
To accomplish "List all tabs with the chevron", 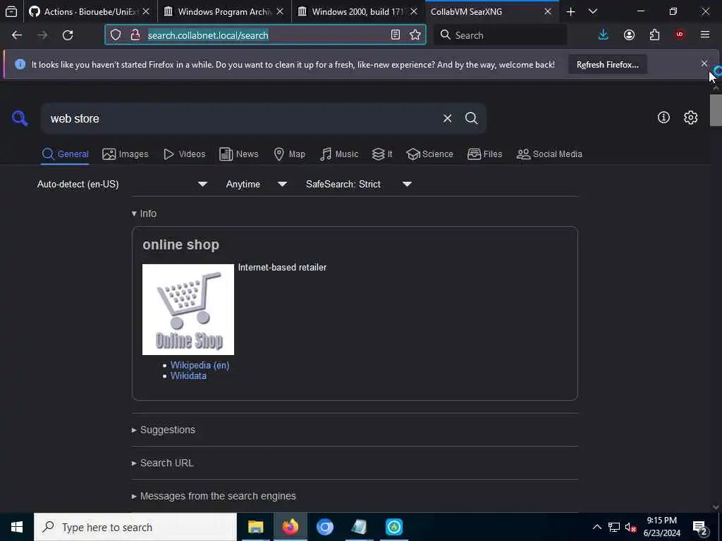I will tap(593, 11).
